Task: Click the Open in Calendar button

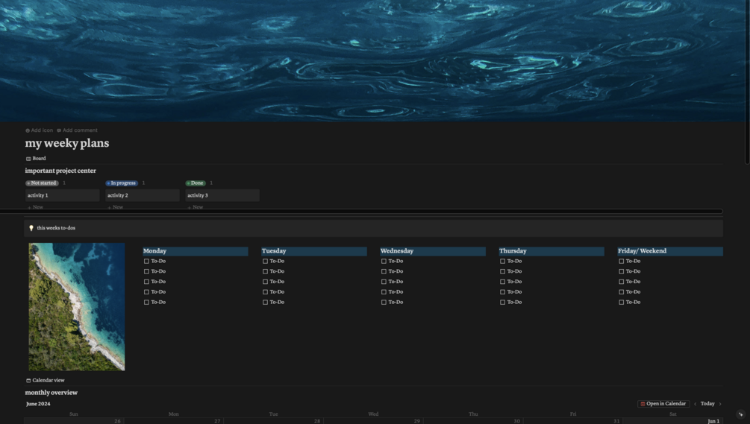Action: [x=663, y=404]
